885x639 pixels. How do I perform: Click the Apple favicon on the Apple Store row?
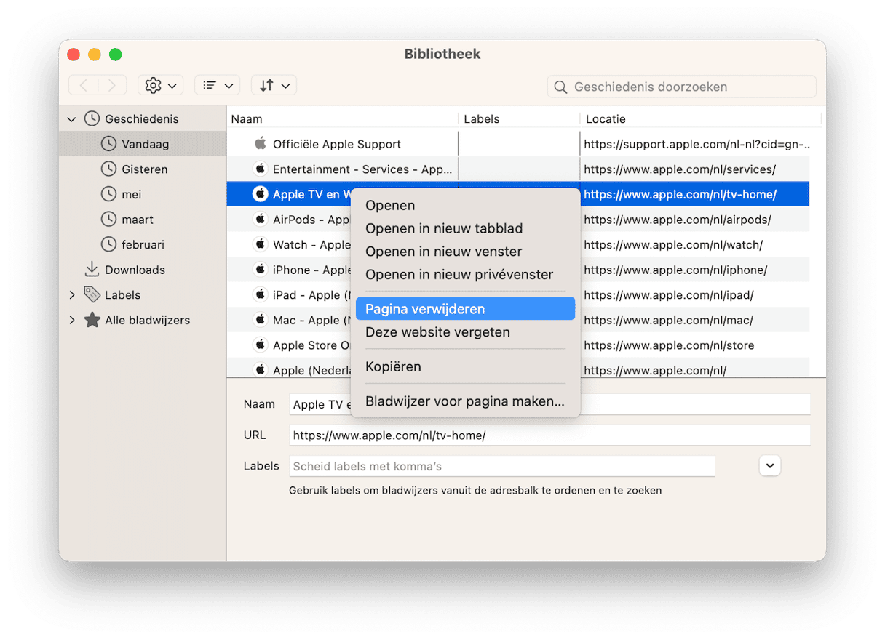pyautogui.click(x=260, y=345)
